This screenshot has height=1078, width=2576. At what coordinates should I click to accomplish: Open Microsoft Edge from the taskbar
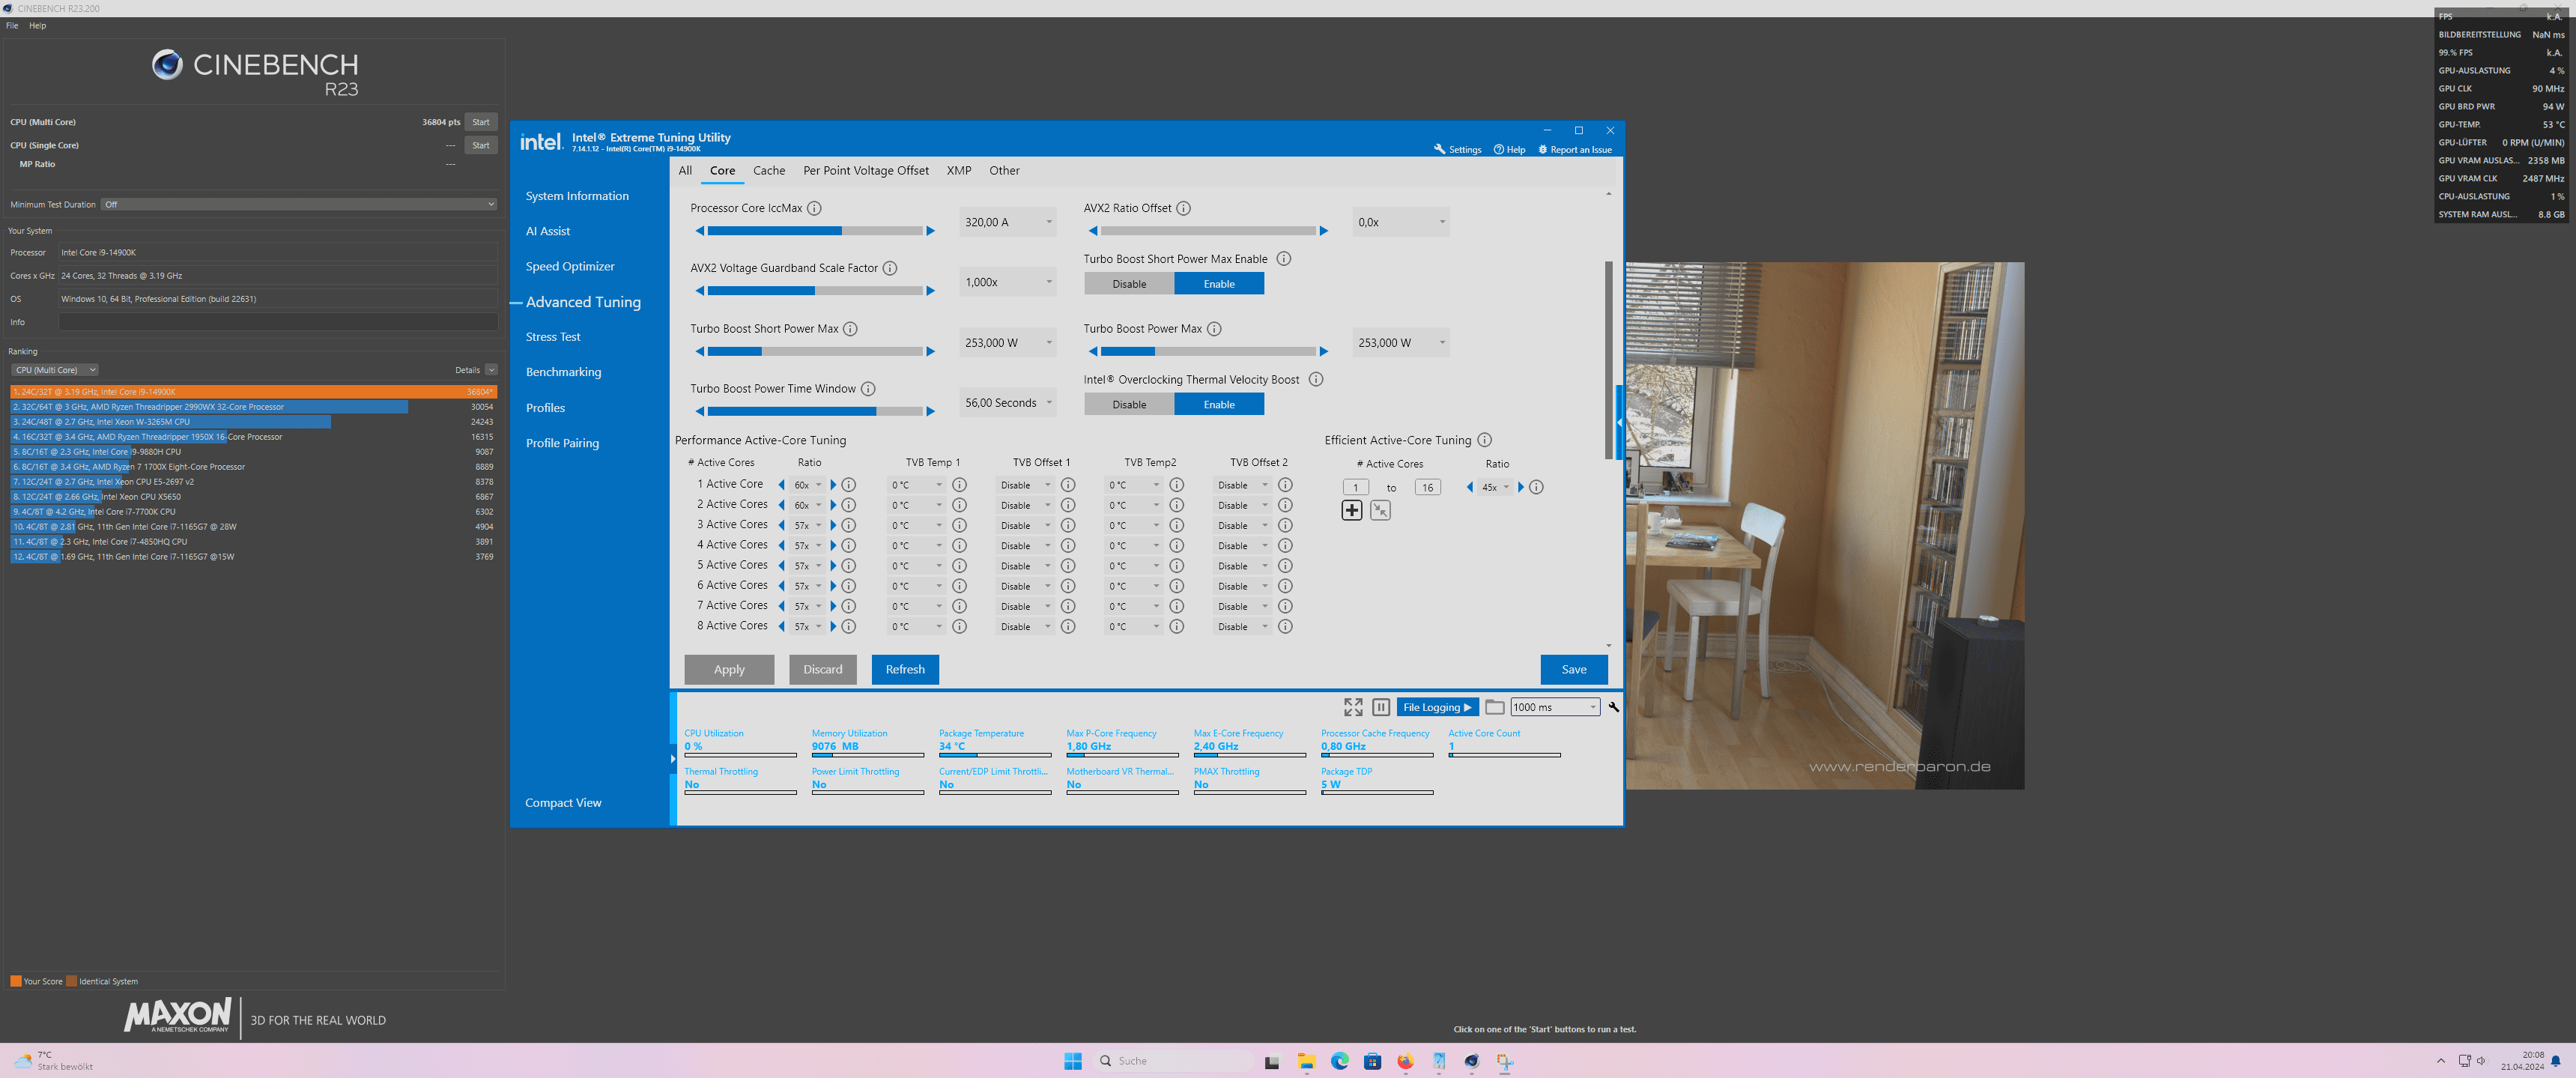click(x=1339, y=1061)
